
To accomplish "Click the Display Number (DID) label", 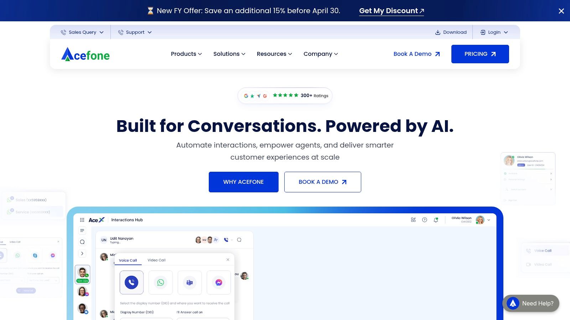I will click(137, 312).
